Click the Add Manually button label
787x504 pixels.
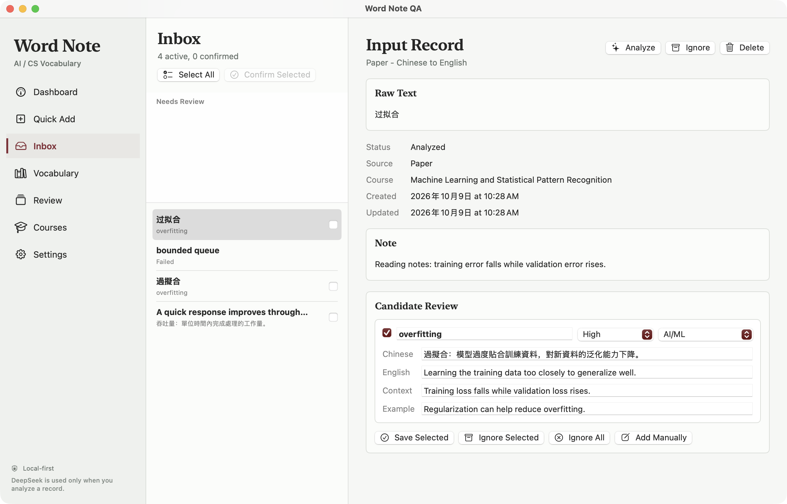661,438
